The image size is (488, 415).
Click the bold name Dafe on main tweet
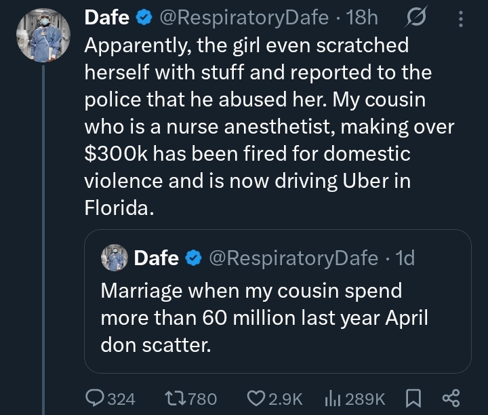(x=106, y=18)
